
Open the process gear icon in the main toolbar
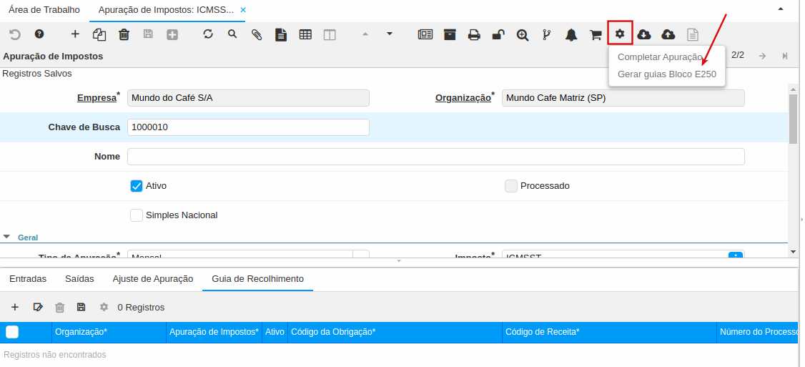point(620,34)
